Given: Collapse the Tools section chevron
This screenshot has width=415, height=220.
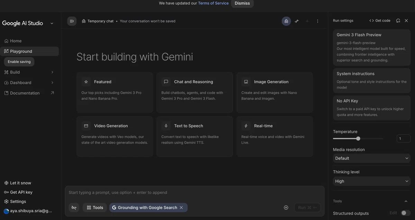Looking at the screenshot, I should coord(406,201).
